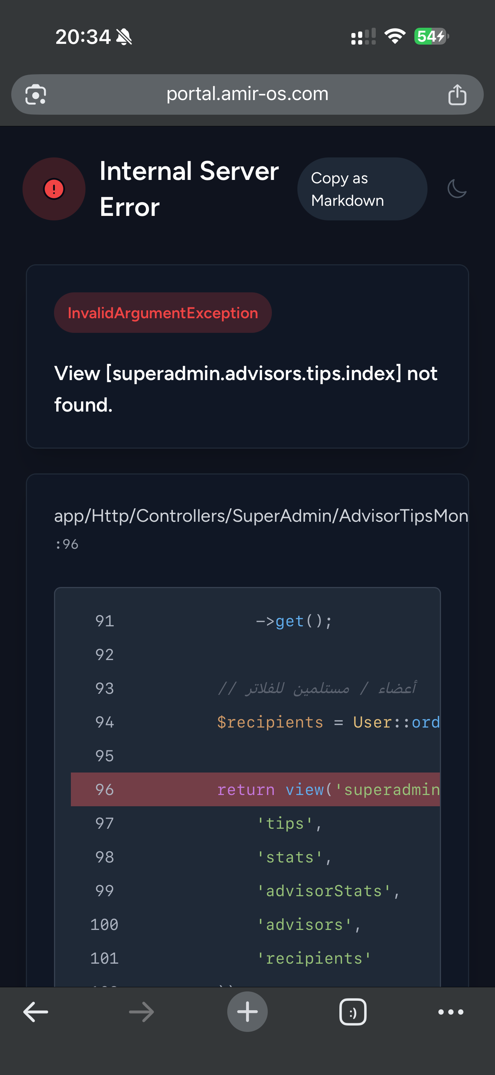Image resolution: width=495 pixels, height=1075 pixels.
Task: Click the red error alert icon
Action: [x=54, y=189]
